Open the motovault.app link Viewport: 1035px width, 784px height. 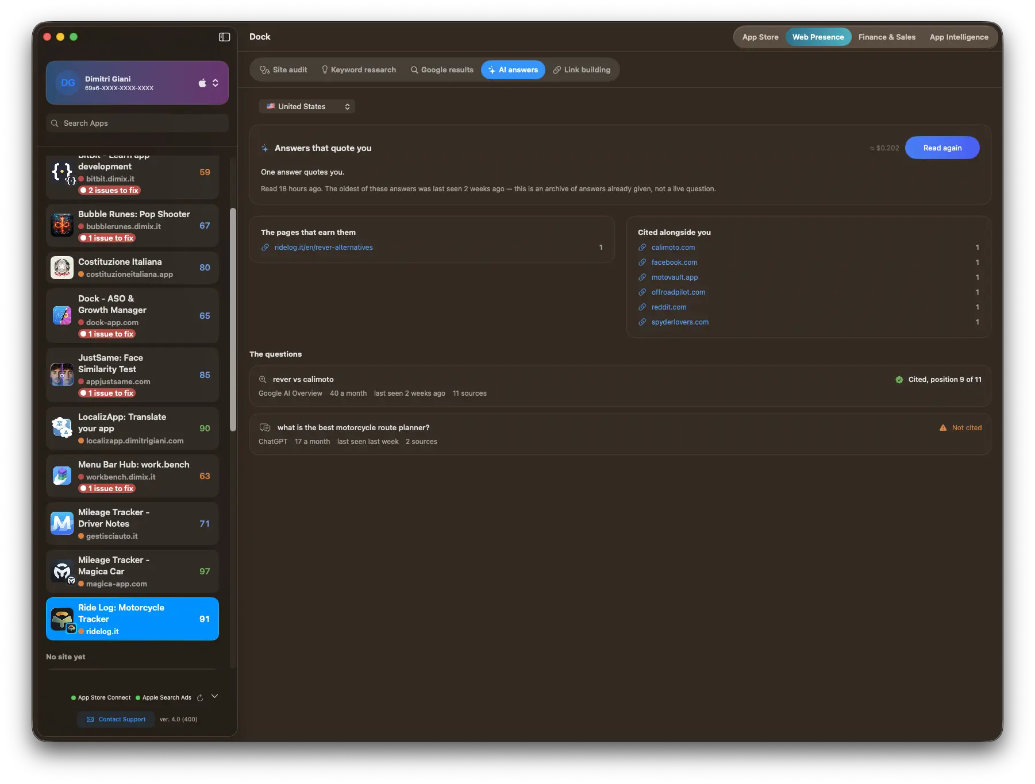click(675, 277)
